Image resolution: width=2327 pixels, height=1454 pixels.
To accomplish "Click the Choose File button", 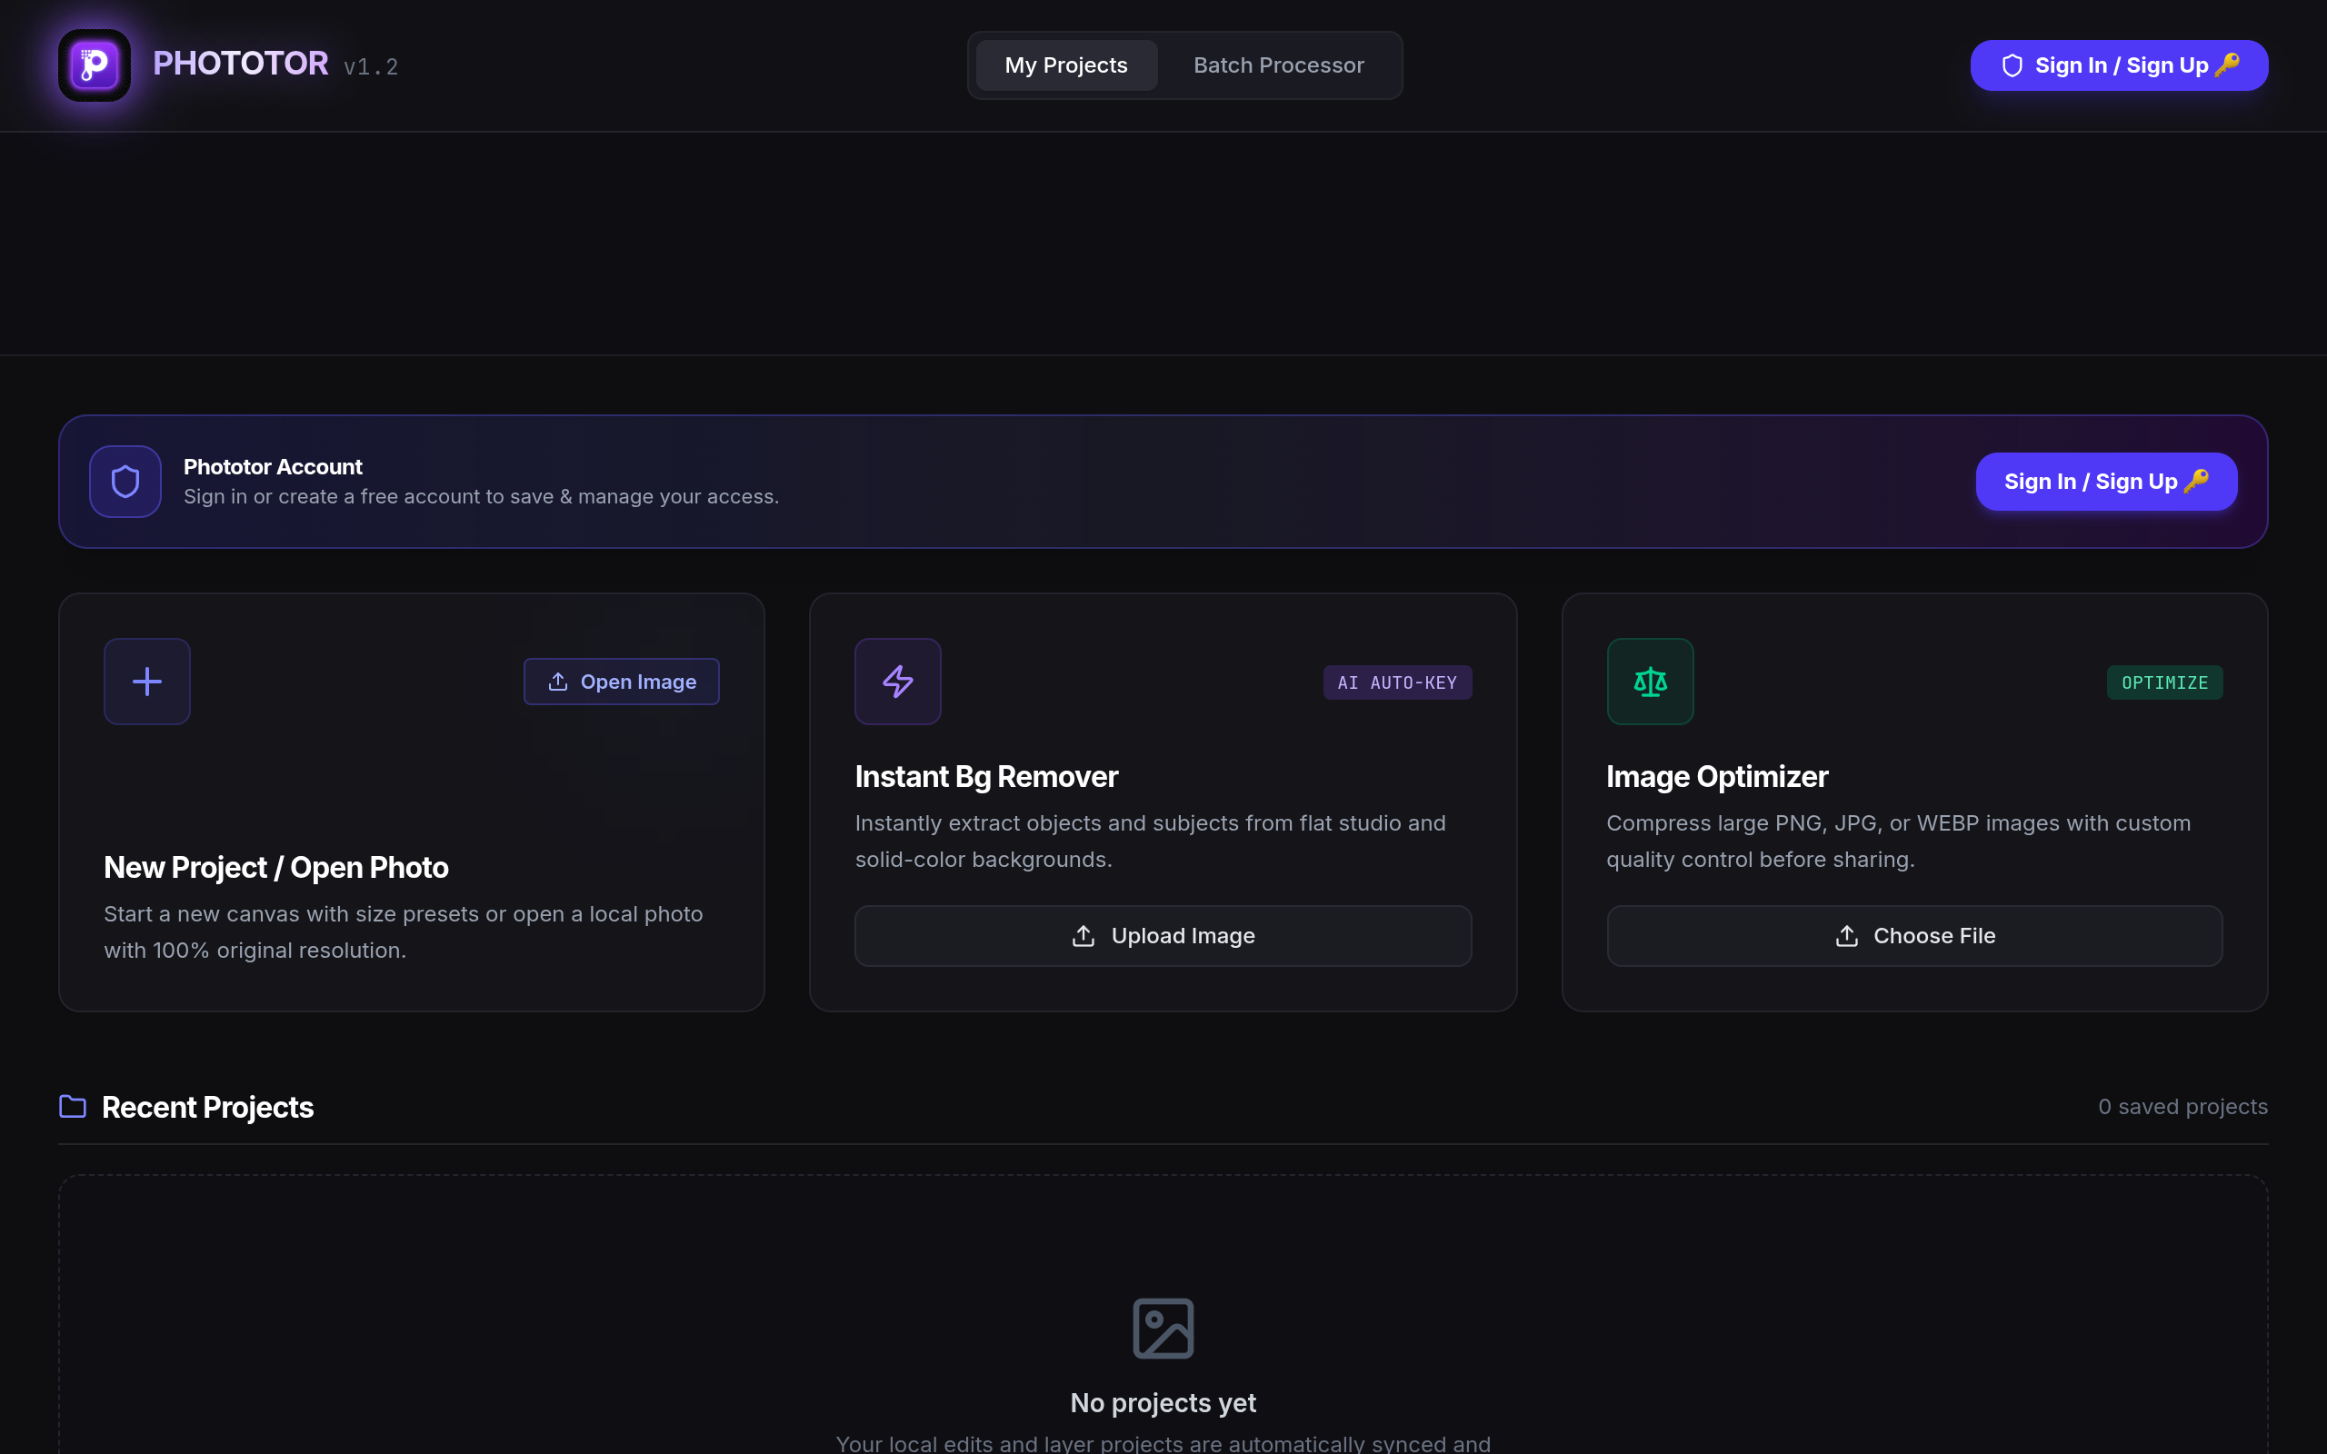I will tap(1914, 936).
